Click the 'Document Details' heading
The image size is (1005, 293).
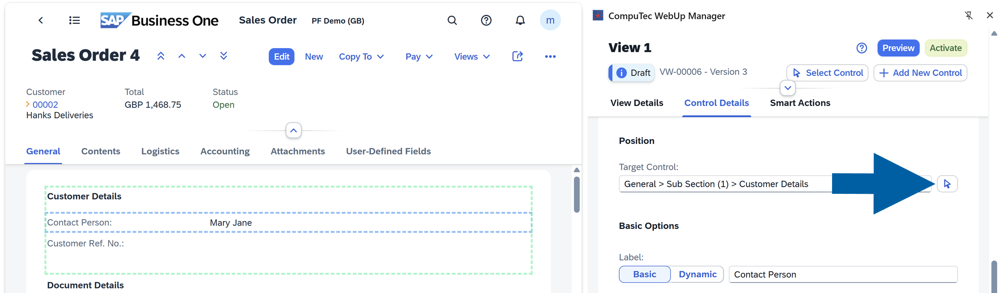click(x=85, y=285)
